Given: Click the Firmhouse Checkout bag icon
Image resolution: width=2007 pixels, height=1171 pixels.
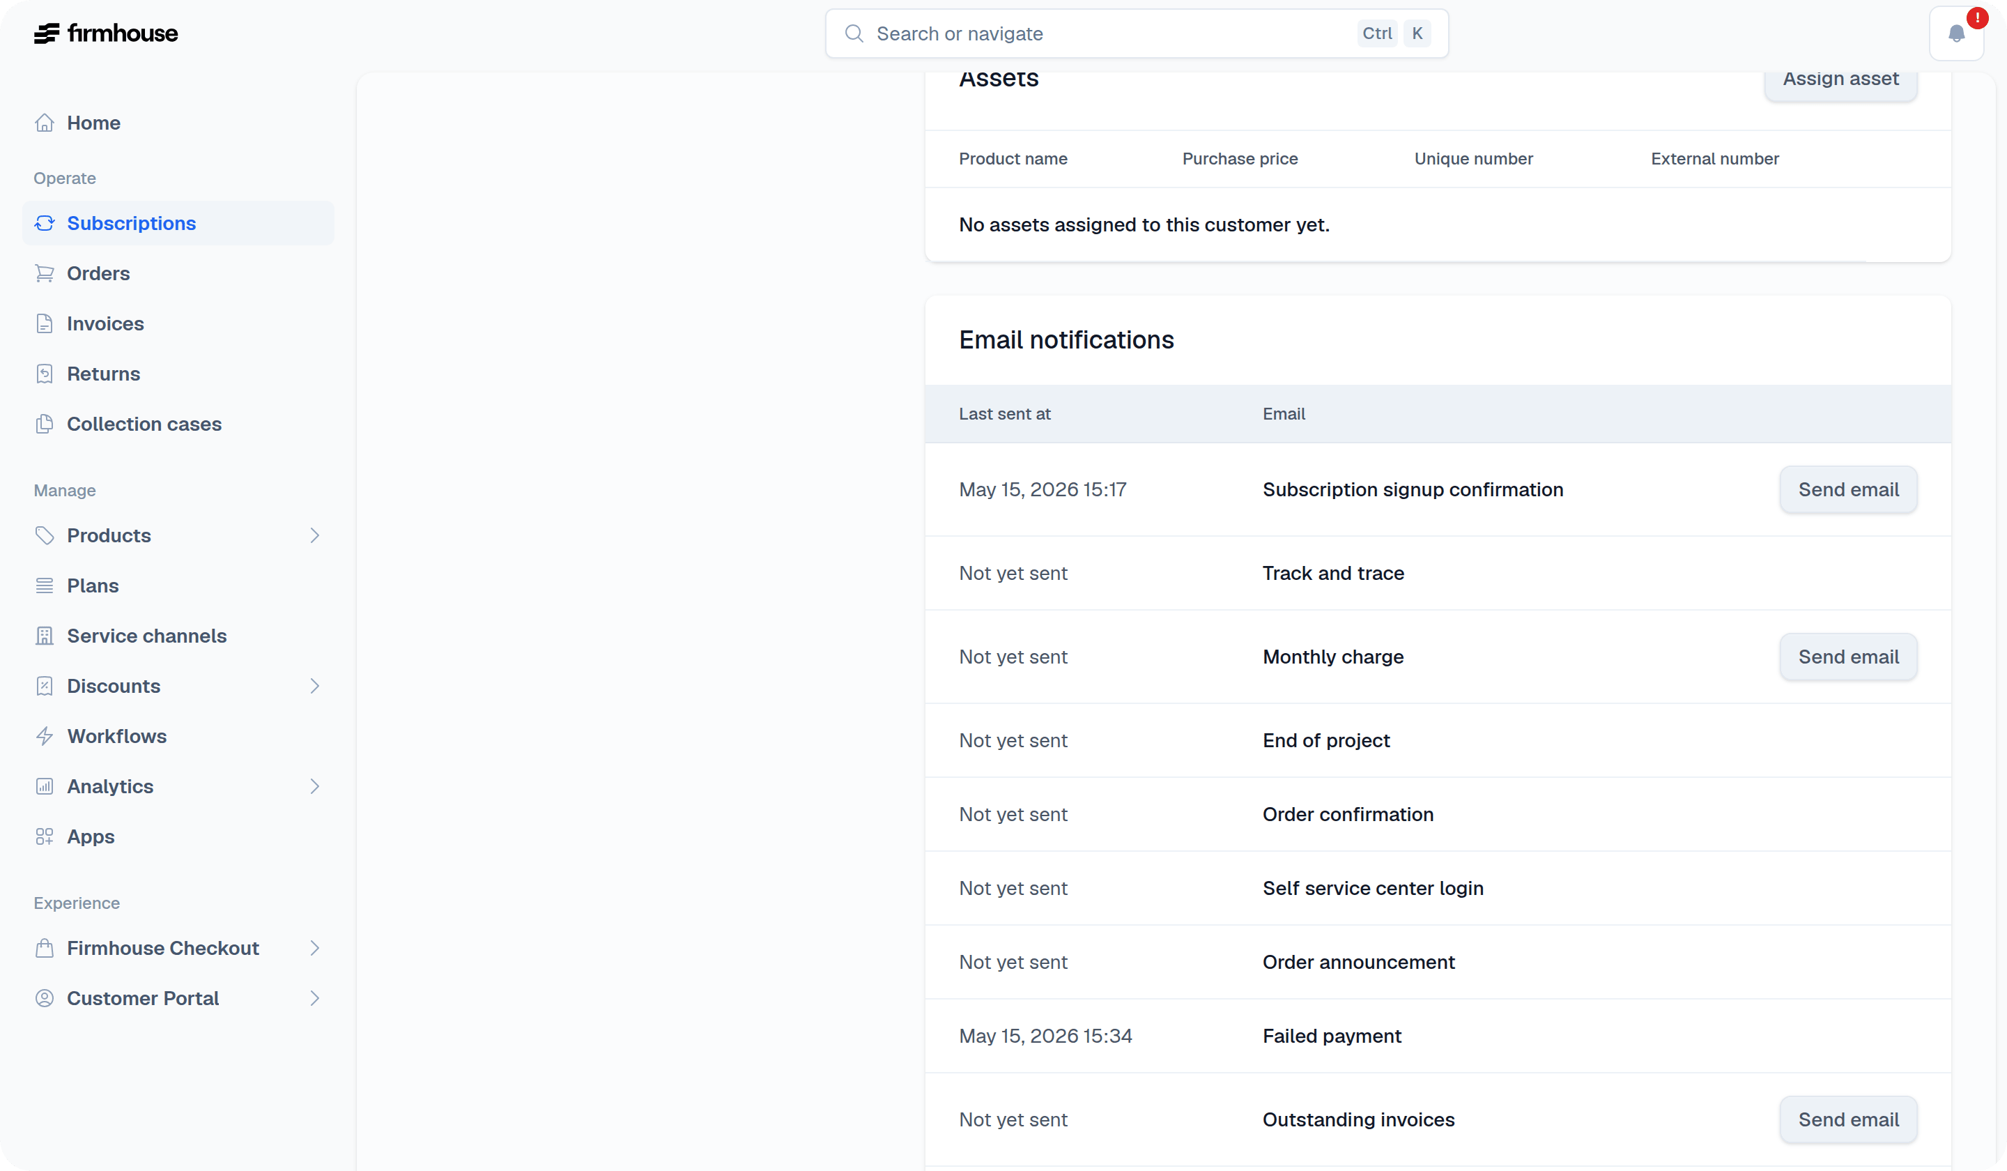Looking at the screenshot, I should point(45,948).
